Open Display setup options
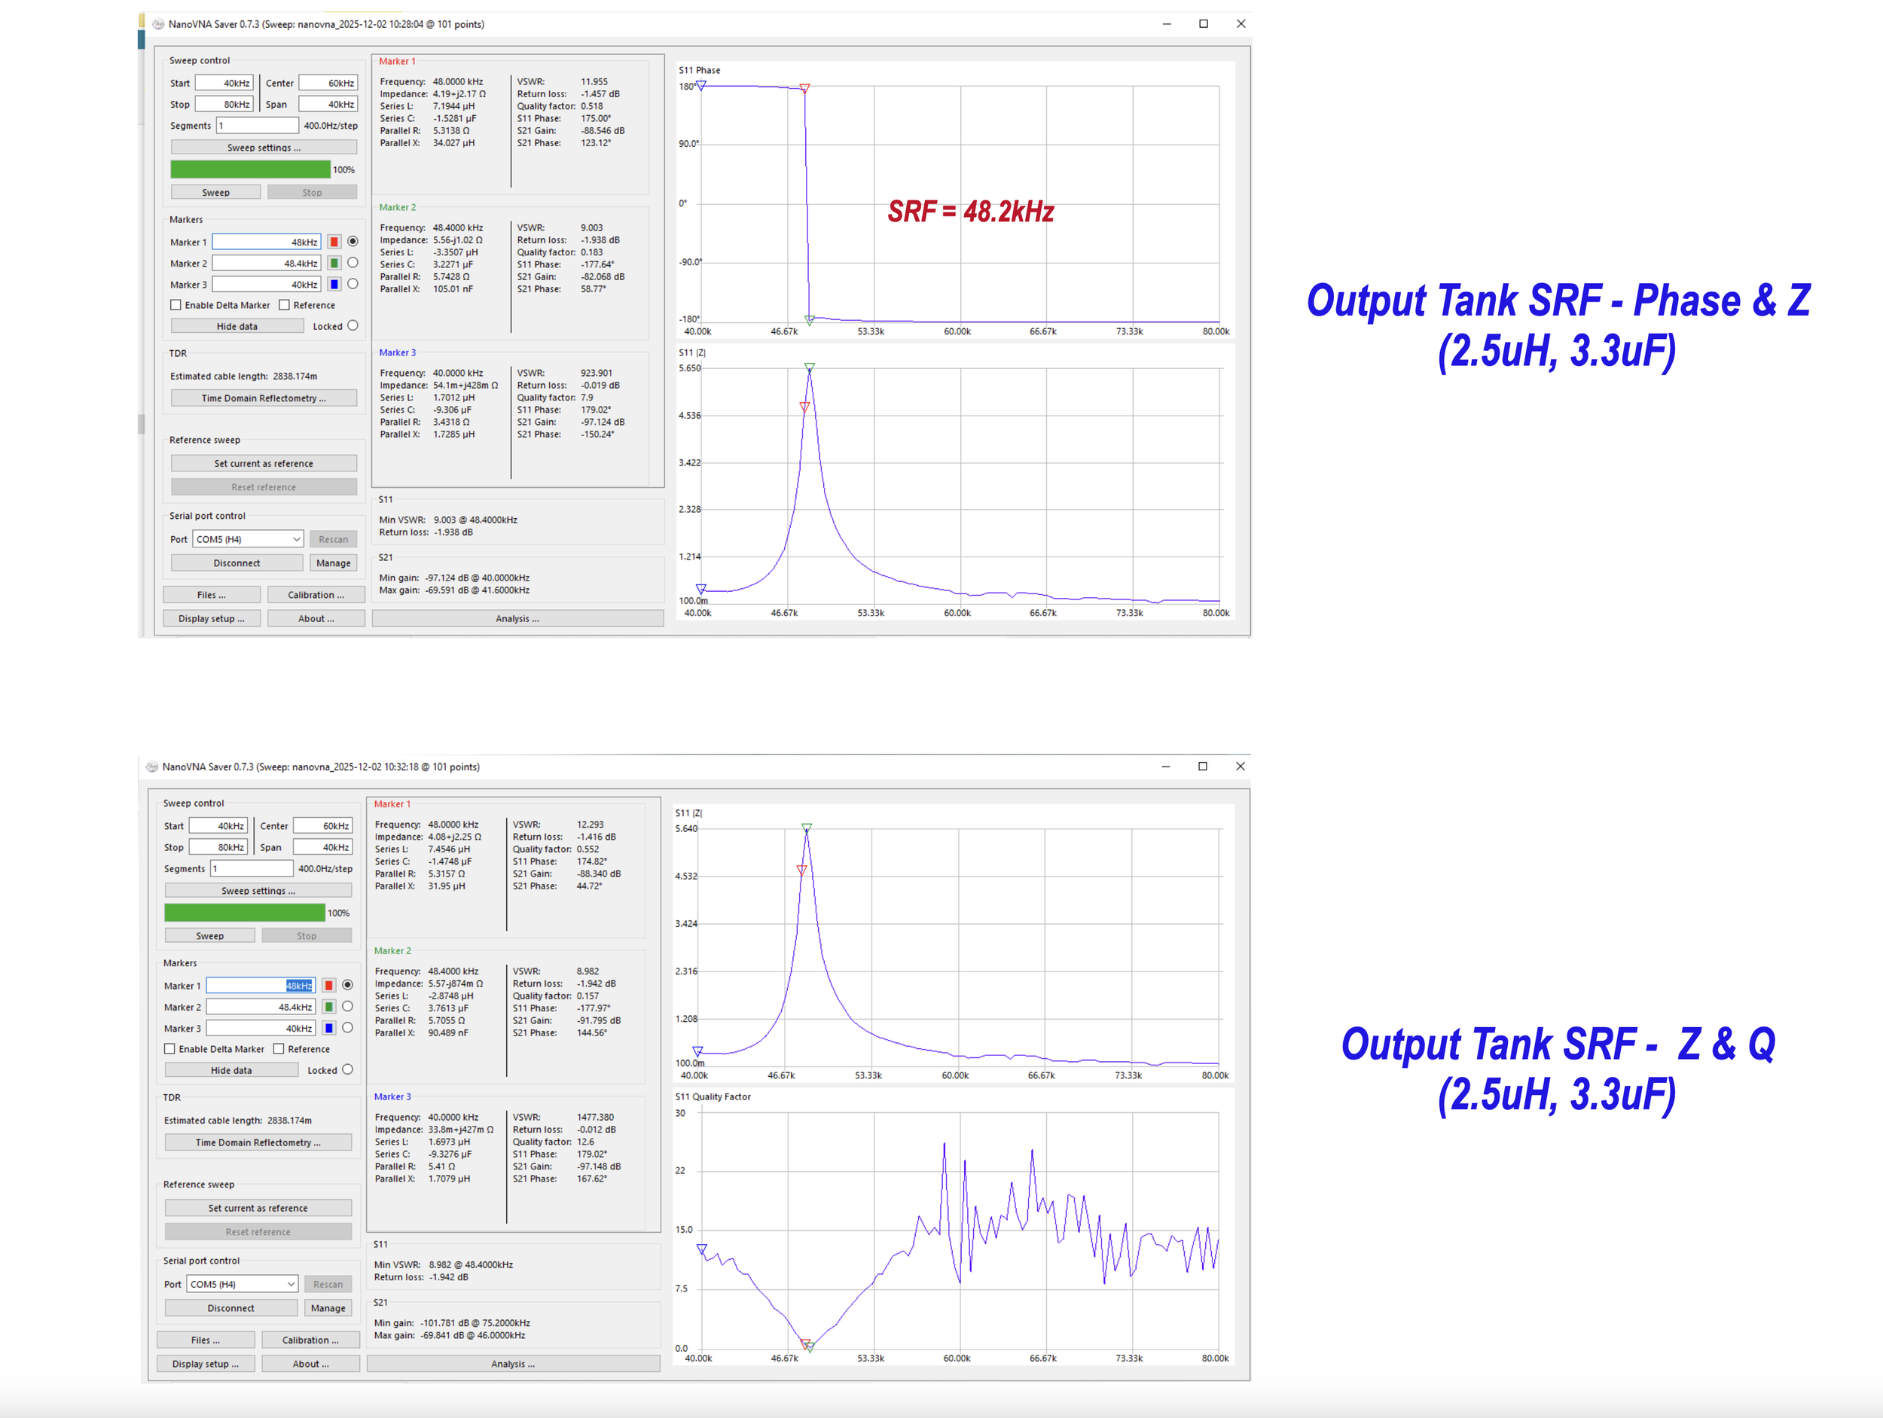1883x1418 pixels. [x=211, y=618]
